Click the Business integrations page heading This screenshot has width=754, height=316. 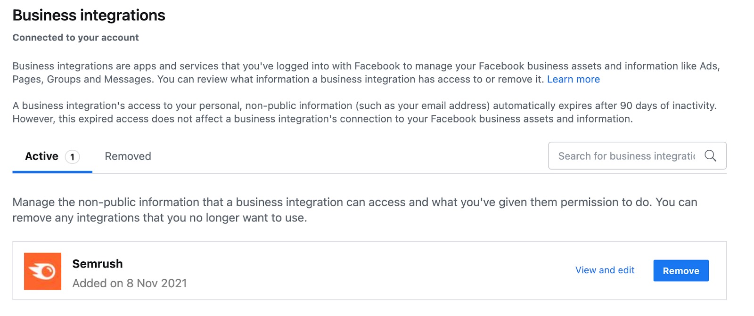pos(89,15)
